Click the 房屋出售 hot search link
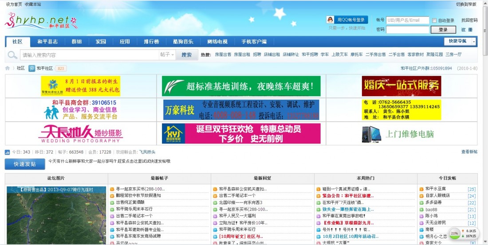This screenshot has height=245, width=488. coord(223,54)
